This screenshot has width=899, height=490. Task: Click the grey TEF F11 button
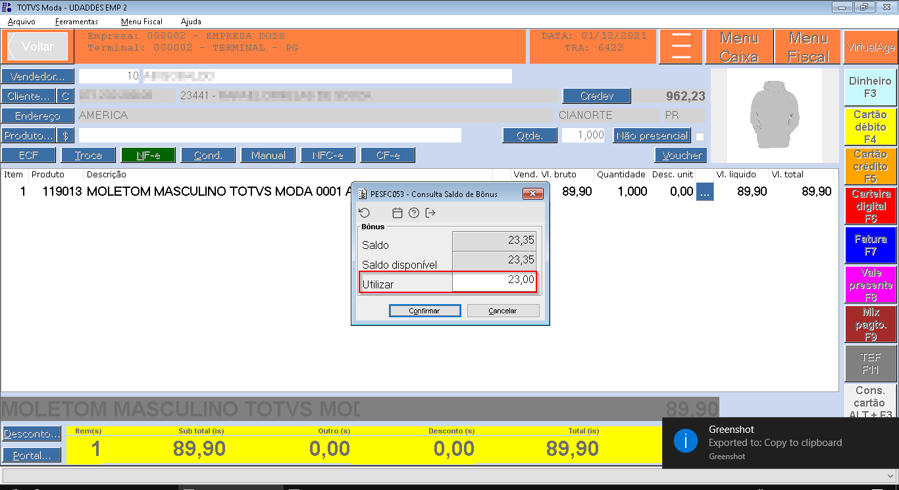(x=870, y=363)
